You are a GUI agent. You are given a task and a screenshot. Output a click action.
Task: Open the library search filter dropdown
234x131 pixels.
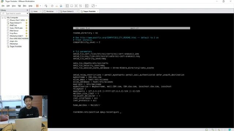click(x=27, y=13)
